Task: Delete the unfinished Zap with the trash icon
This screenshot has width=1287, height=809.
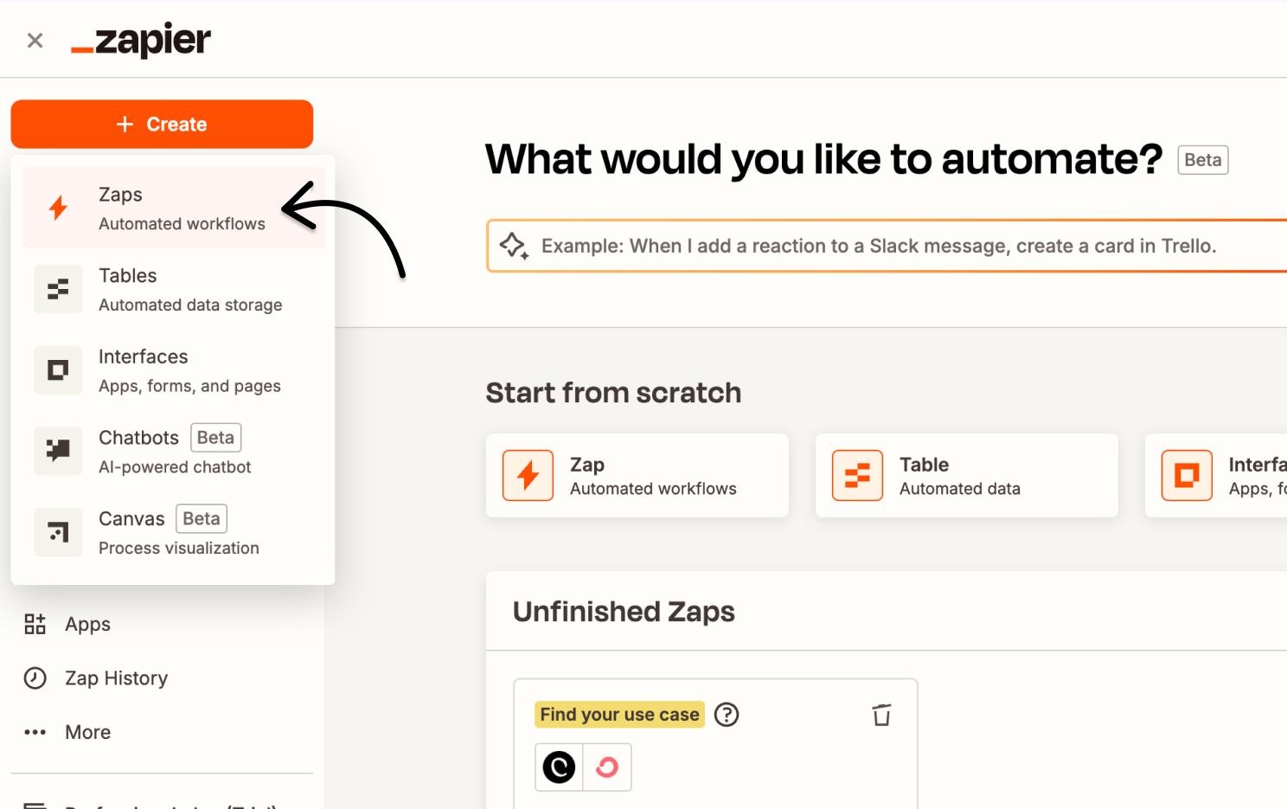Action: point(881,715)
